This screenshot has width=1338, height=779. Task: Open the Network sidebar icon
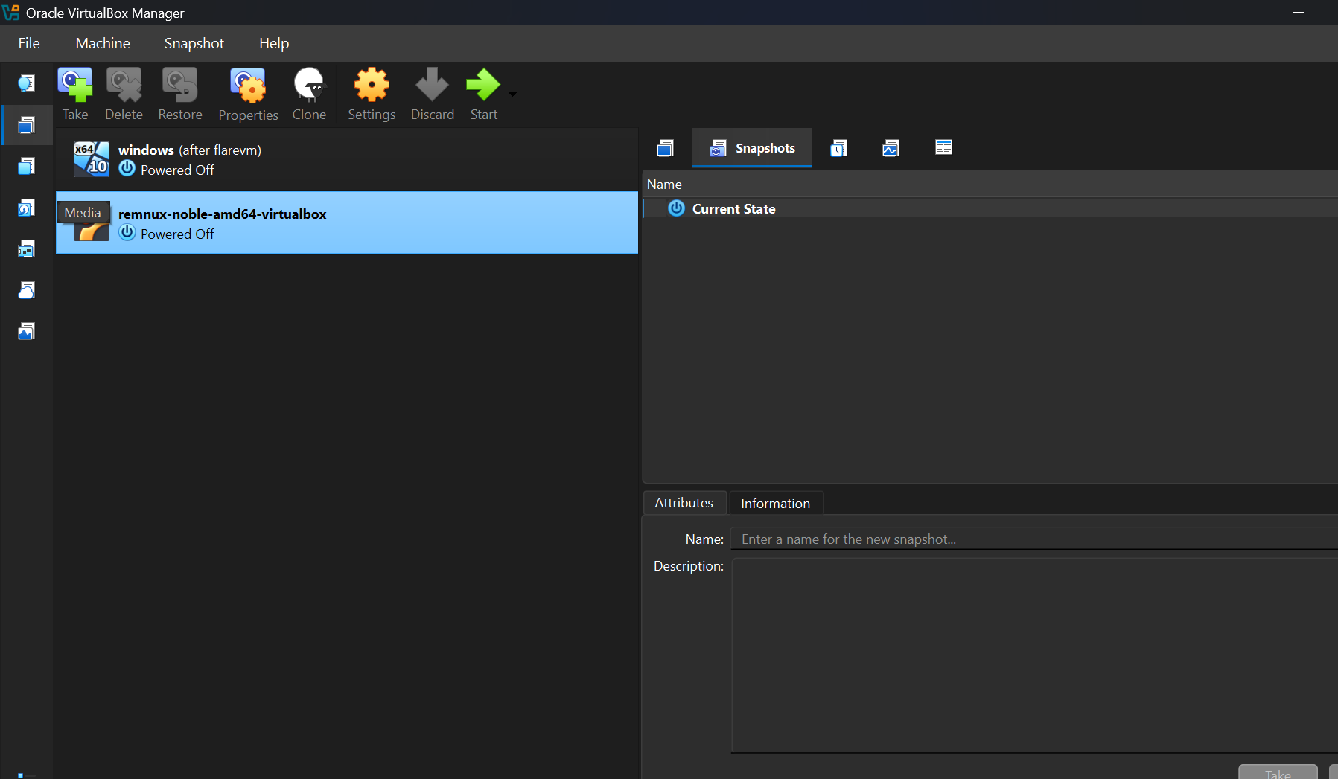click(26, 249)
